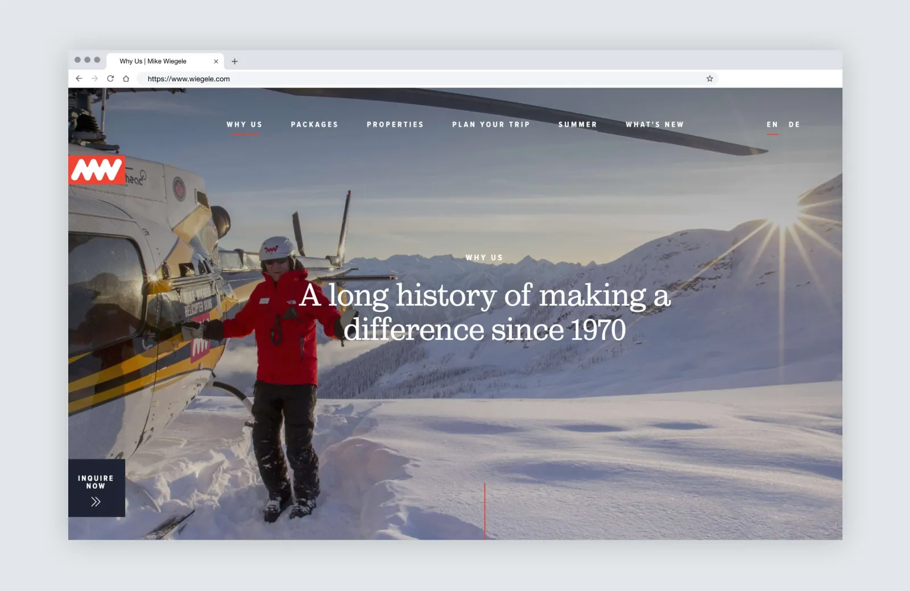This screenshot has width=910, height=591.
Task: Open the Why Us navigation item
Action: point(245,124)
